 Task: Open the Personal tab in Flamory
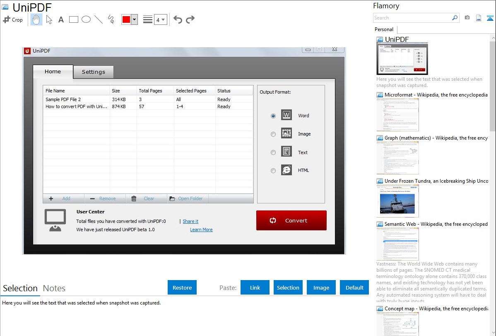tap(384, 29)
